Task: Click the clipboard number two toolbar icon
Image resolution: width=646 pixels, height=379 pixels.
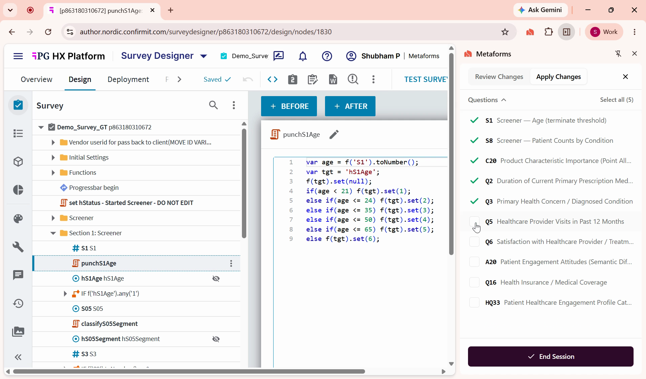Action: pyautogui.click(x=293, y=79)
